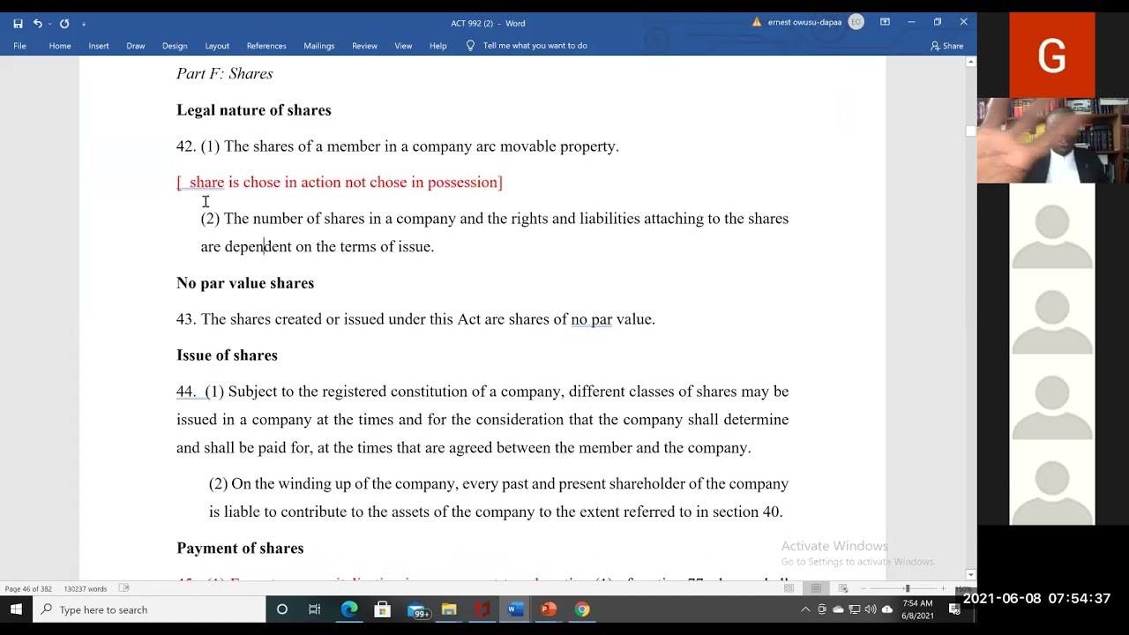
Task: Click the Page 46 of 382 indicator
Action: point(28,588)
